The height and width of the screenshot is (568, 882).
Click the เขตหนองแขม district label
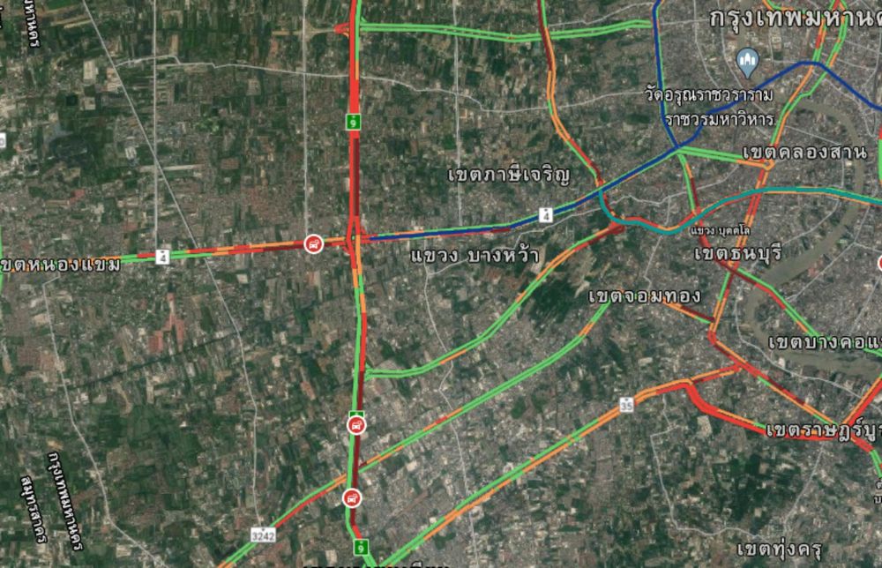pyautogui.click(x=60, y=265)
